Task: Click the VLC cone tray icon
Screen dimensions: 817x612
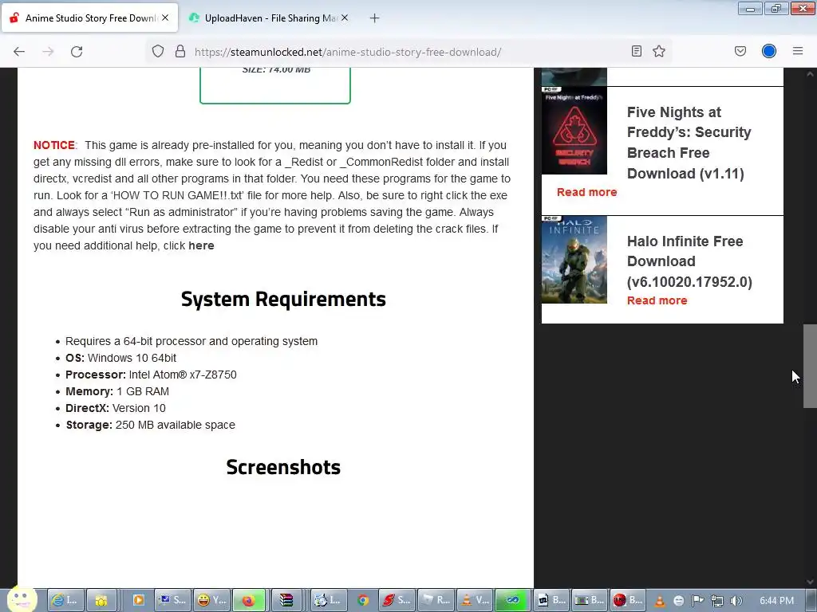Action: coord(660,601)
